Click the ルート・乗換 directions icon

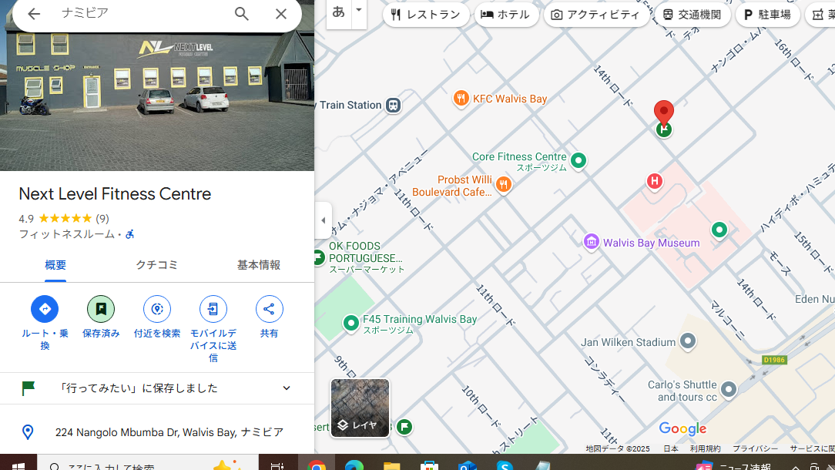coord(45,309)
